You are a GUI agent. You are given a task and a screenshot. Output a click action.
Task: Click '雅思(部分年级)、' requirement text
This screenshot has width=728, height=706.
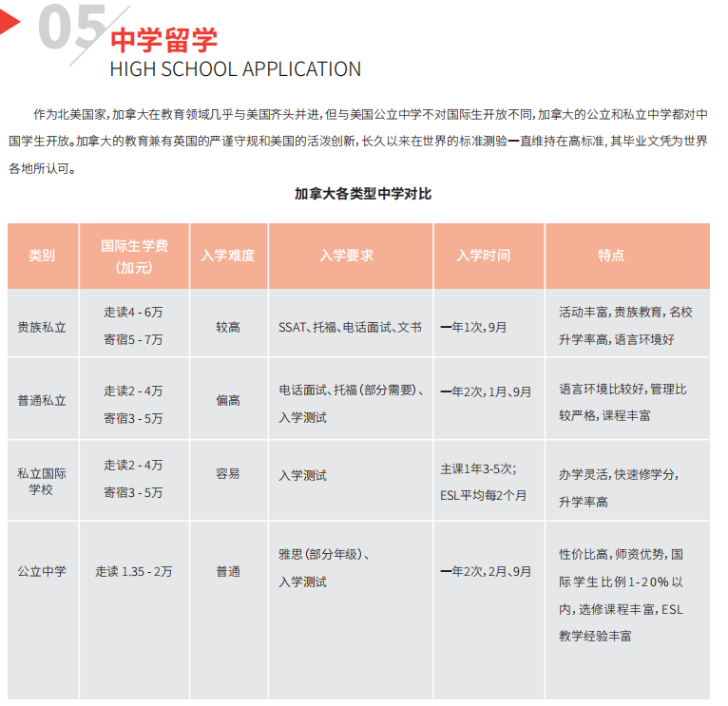324,554
